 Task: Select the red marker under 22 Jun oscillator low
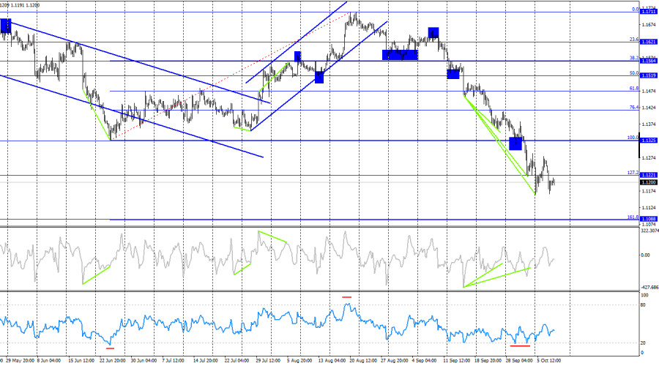pos(110,348)
